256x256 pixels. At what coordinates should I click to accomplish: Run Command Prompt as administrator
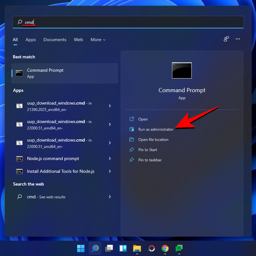click(x=155, y=129)
